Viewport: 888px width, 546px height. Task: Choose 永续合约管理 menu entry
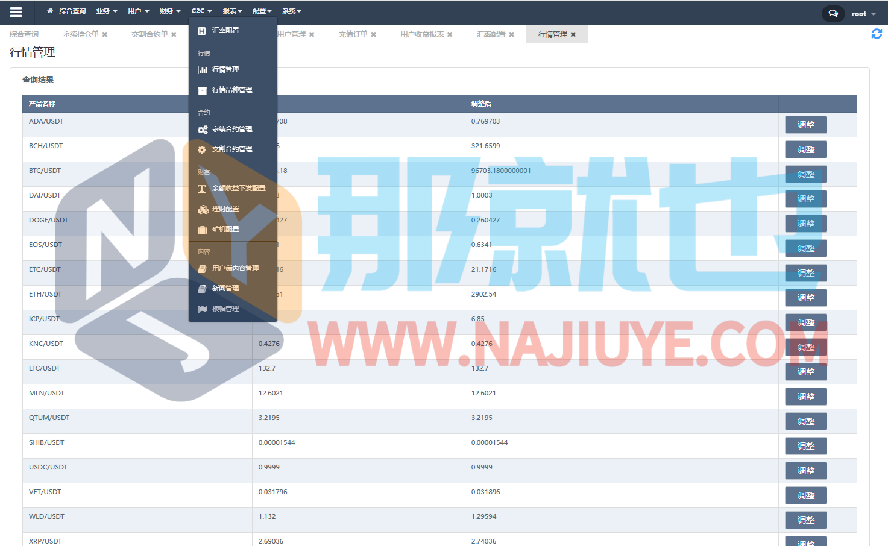(x=232, y=129)
